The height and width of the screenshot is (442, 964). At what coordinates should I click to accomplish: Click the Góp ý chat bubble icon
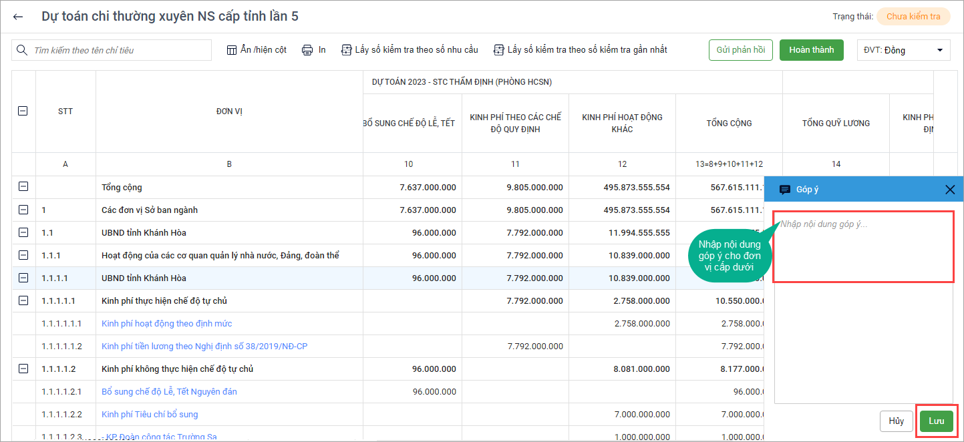(x=785, y=190)
